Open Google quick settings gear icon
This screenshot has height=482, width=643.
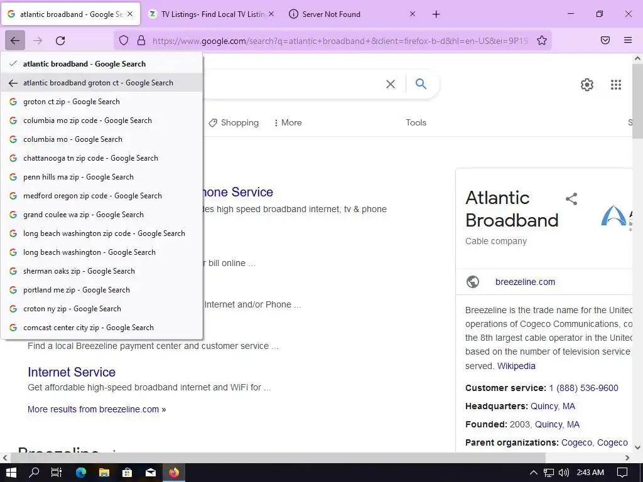(587, 85)
